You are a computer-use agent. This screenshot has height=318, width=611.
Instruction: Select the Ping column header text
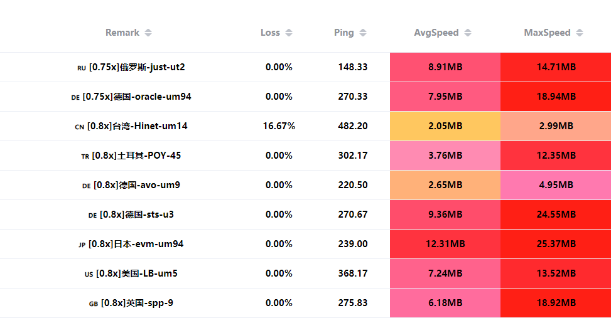pyautogui.click(x=343, y=33)
